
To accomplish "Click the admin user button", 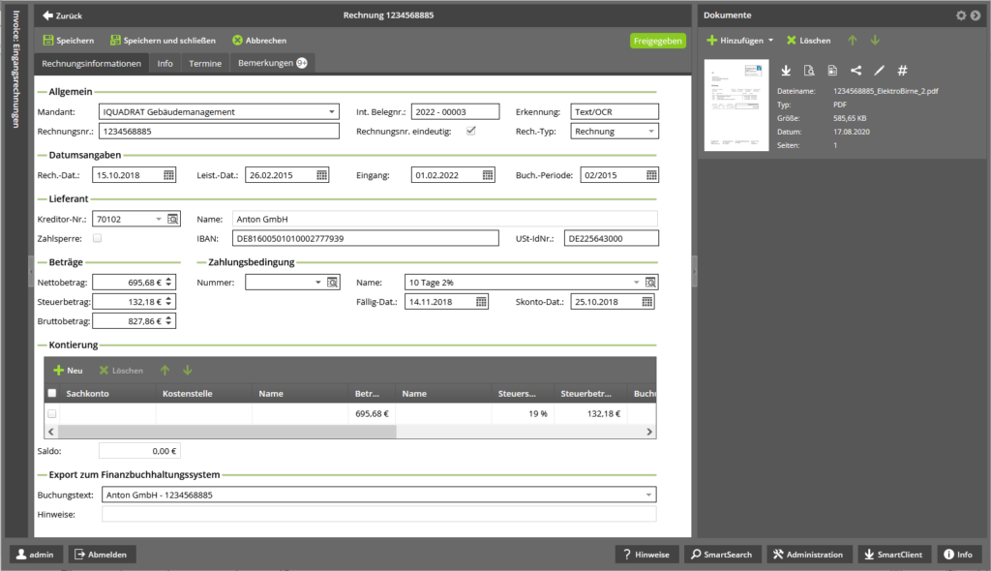I will [x=36, y=555].
